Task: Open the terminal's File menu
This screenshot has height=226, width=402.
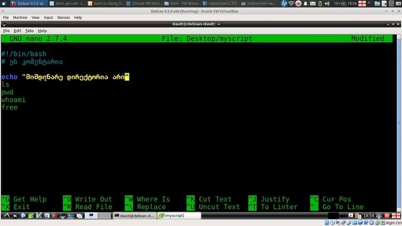Action: pyautogui.click(x=6, y=31)
